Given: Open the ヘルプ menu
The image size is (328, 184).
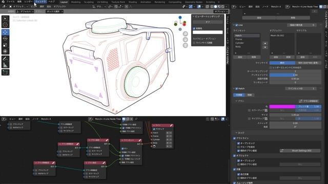Looking at the screenshot, I should 51,2.
